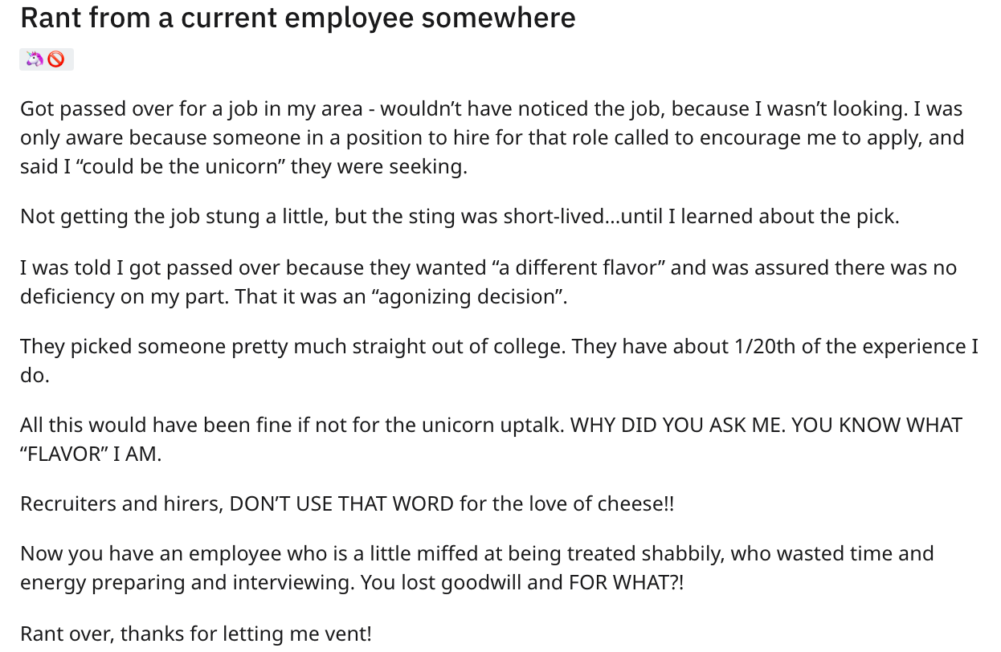Viewport: 1001px width, 652px height.
Task: Click the "Recruiters and hirers" phrase
Action: pyautogui.click(x=121, y=503)
